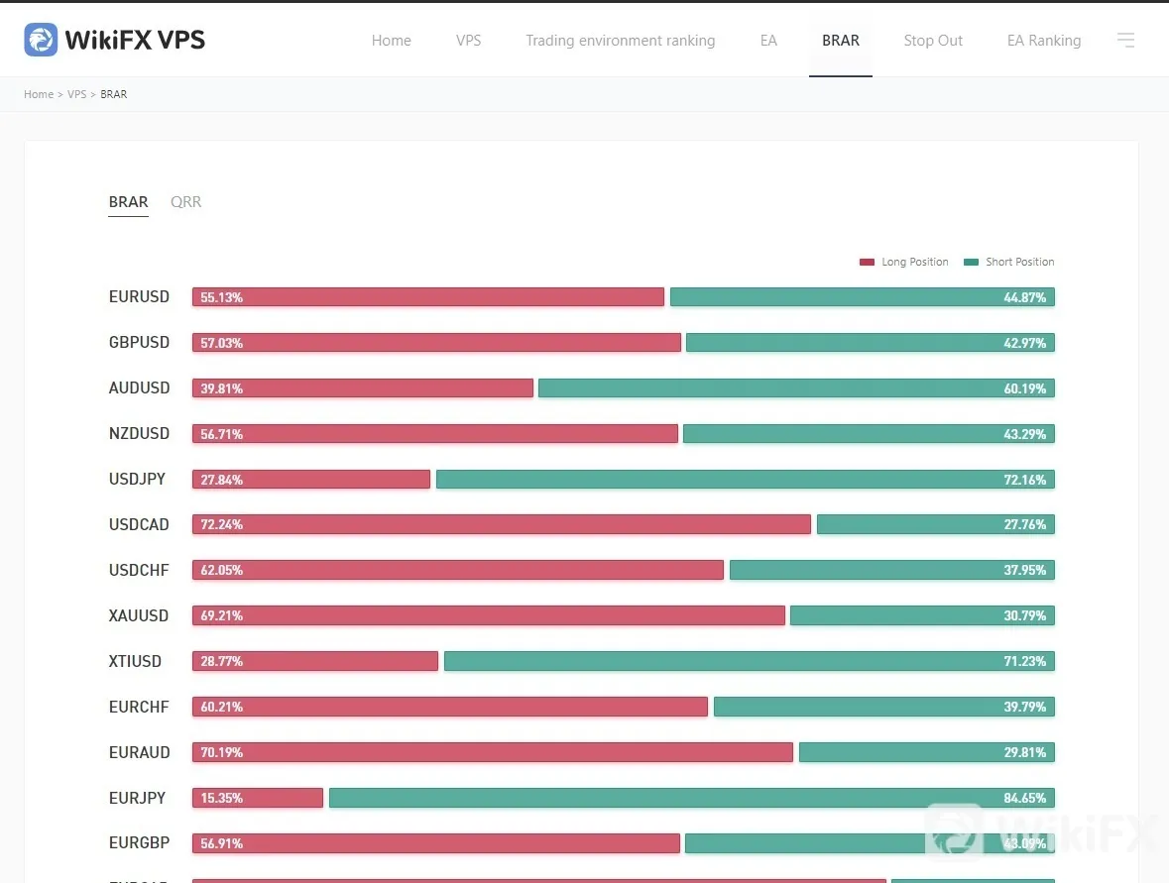Open the EA navigation item

click(768, 41)
